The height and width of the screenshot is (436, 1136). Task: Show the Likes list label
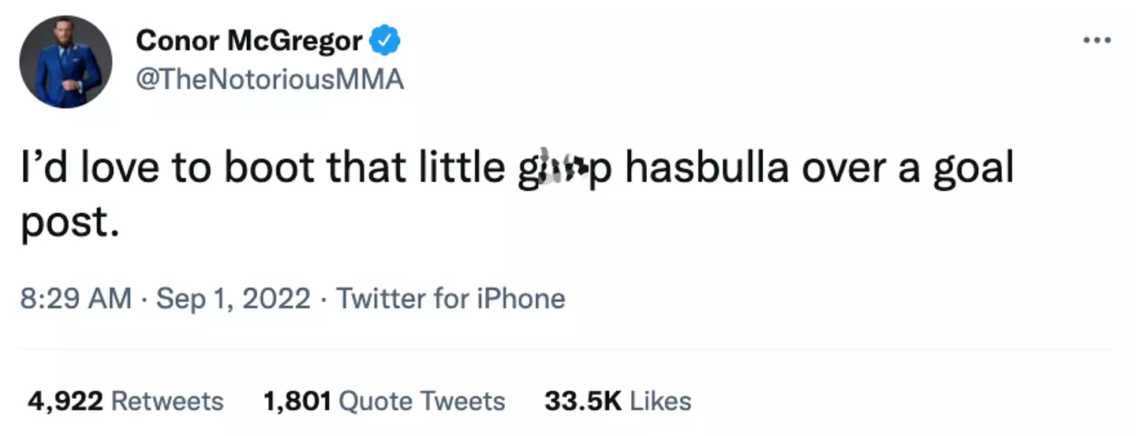[661, 401]
